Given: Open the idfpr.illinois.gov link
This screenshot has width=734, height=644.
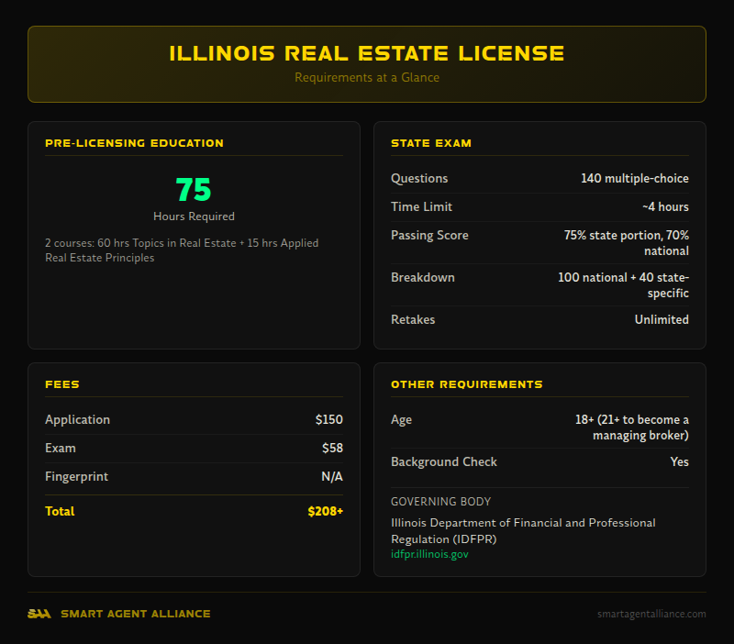Looking at the screenshot, I should [429, 553].
